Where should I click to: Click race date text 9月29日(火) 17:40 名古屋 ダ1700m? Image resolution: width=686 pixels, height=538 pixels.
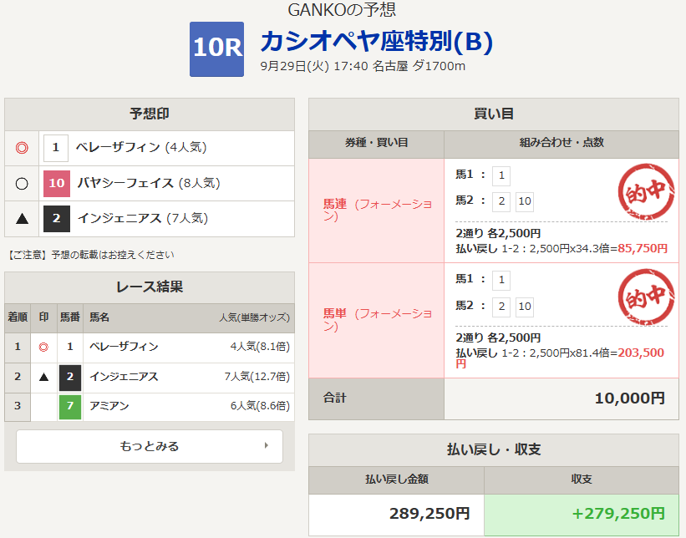pos(363,67)
